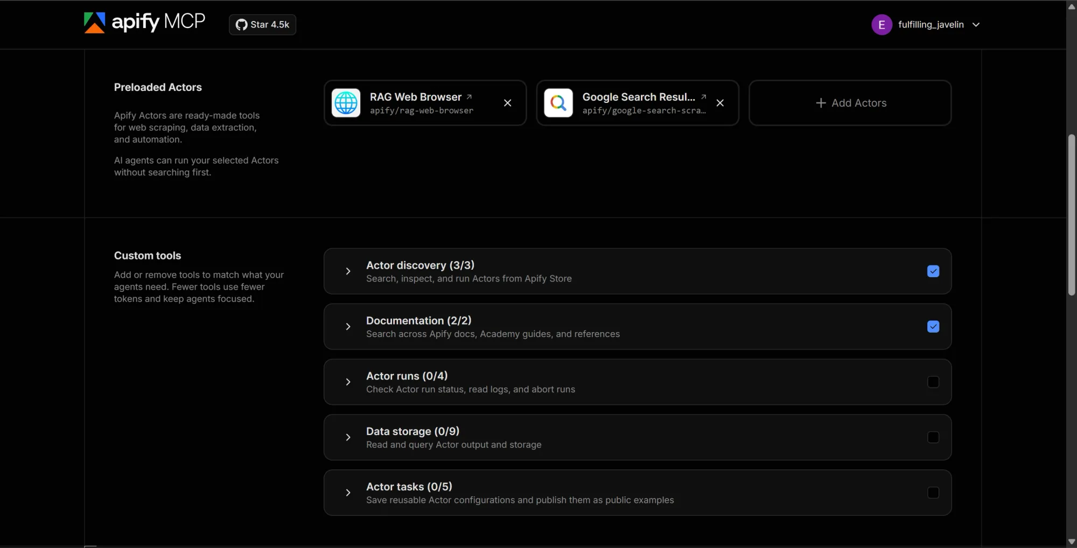Click the Data storage (0/9) title
Image resolution: width=1077 pixels, height=548 pixels.
click(412, 432)
